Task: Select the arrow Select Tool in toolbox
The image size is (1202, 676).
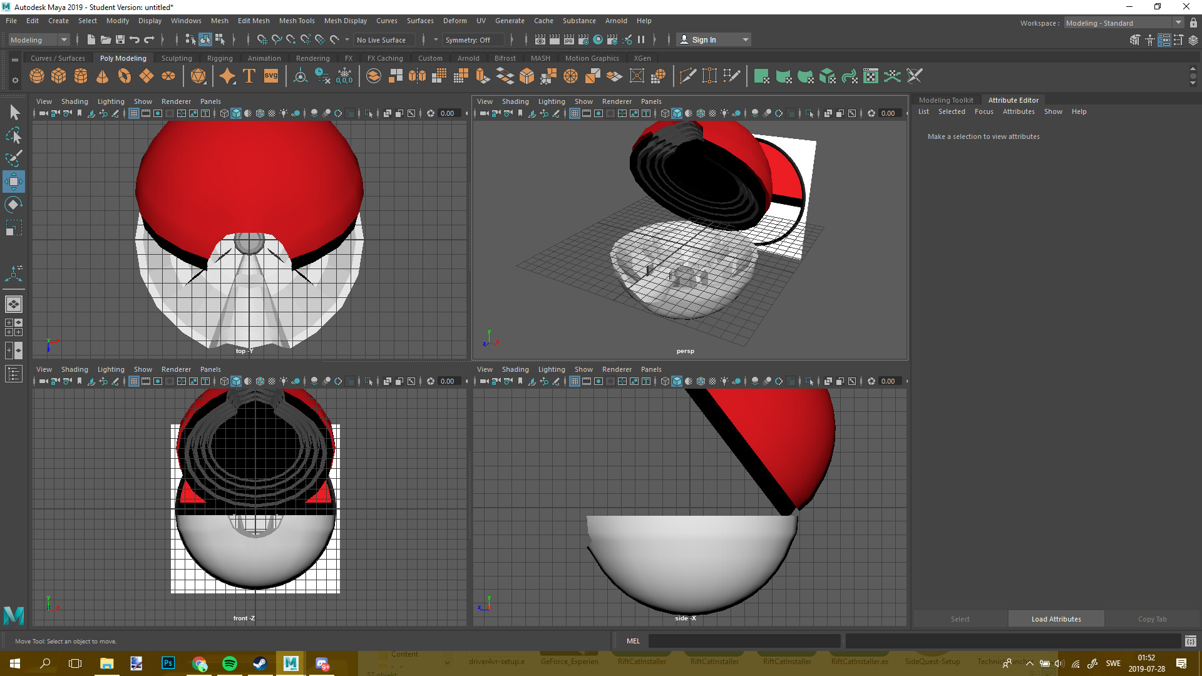Action: click(14, 113)
